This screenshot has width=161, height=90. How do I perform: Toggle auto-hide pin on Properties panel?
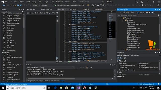point(158,53)
